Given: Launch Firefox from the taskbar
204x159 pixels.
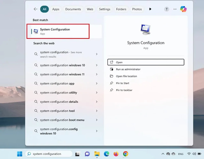Looking at the screenshot, I should point(116,154).
